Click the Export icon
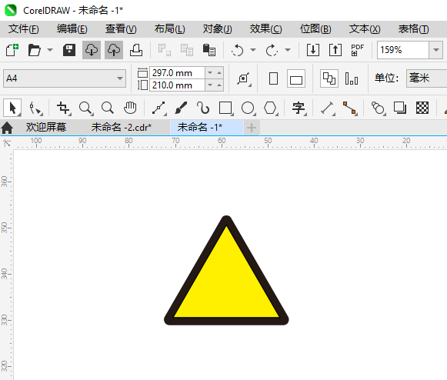 coord(335,50)
